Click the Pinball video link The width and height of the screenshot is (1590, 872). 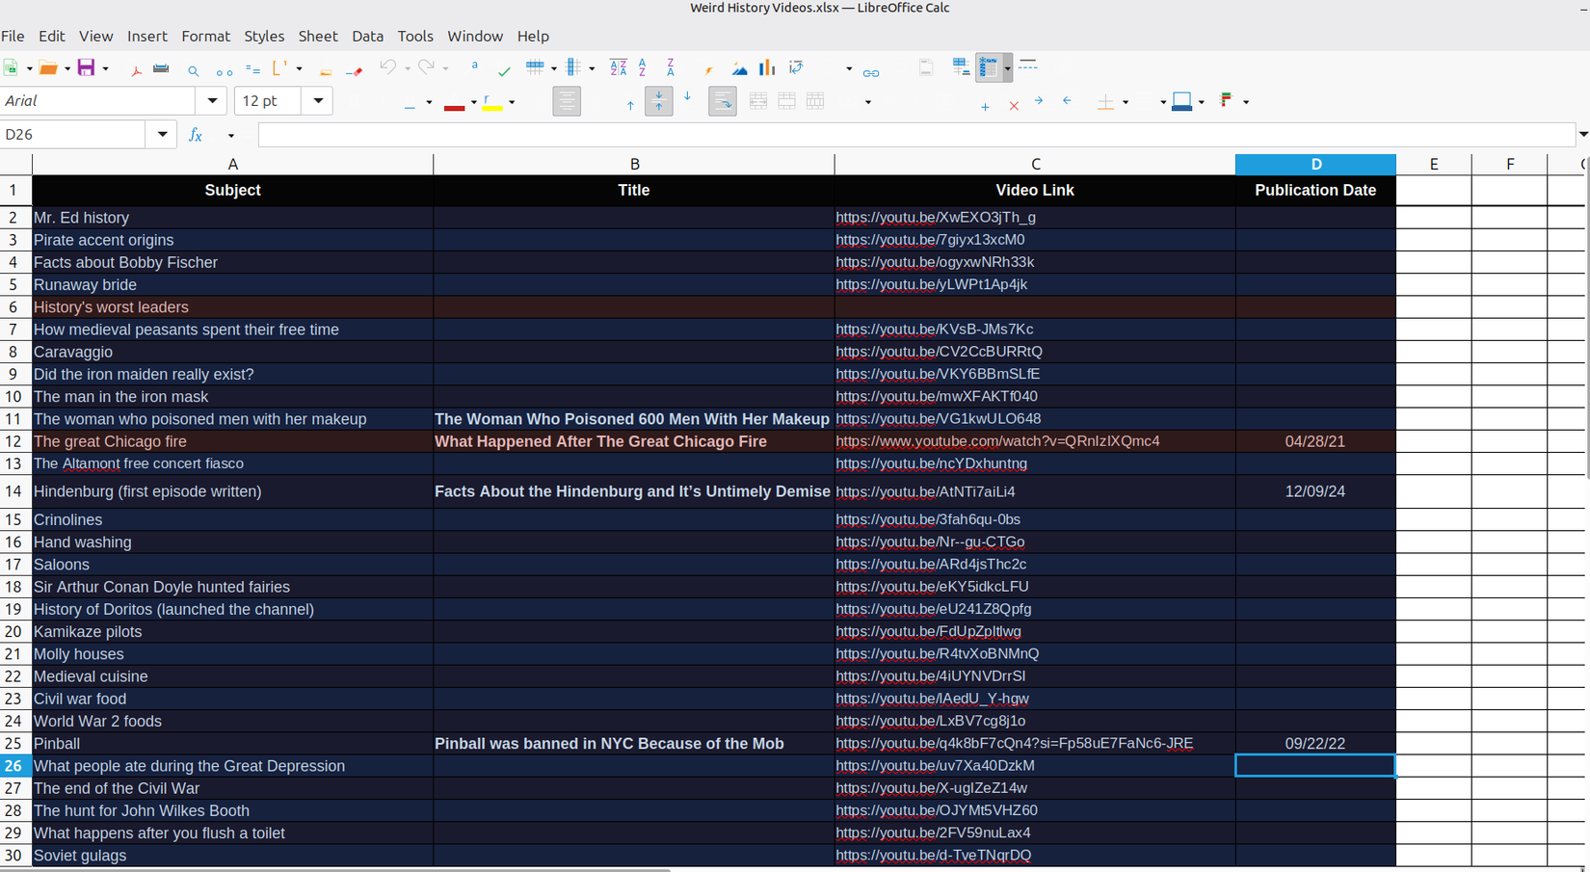coord(1014,744)
